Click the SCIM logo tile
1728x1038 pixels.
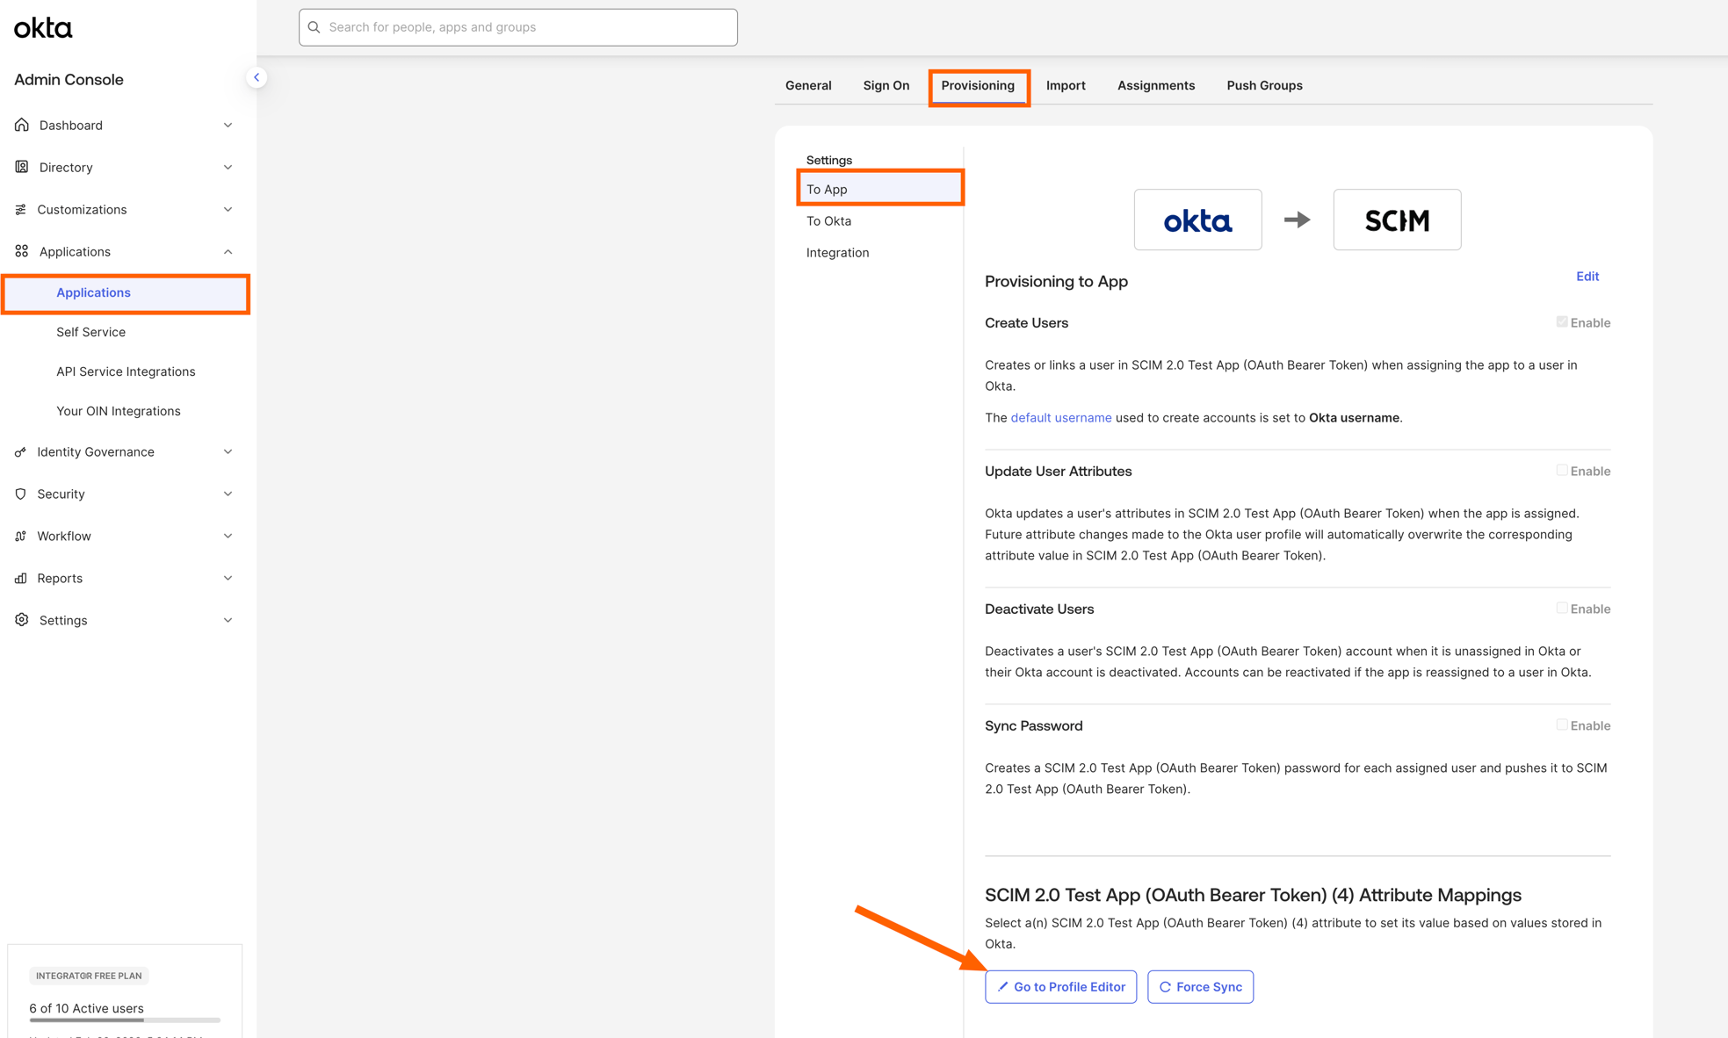[1397, 220]
